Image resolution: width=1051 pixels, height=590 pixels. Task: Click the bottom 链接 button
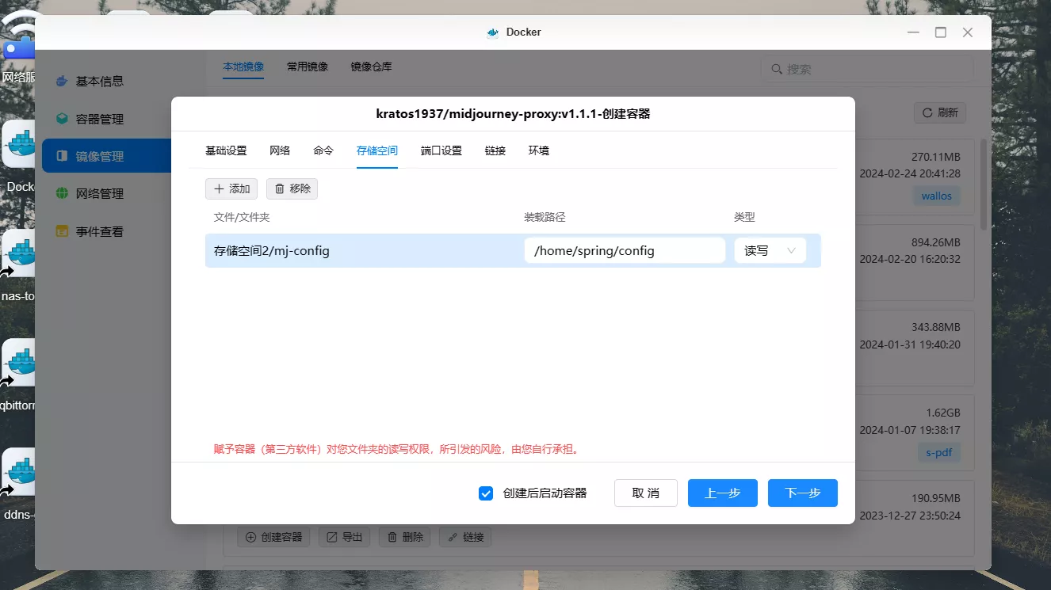466,537
